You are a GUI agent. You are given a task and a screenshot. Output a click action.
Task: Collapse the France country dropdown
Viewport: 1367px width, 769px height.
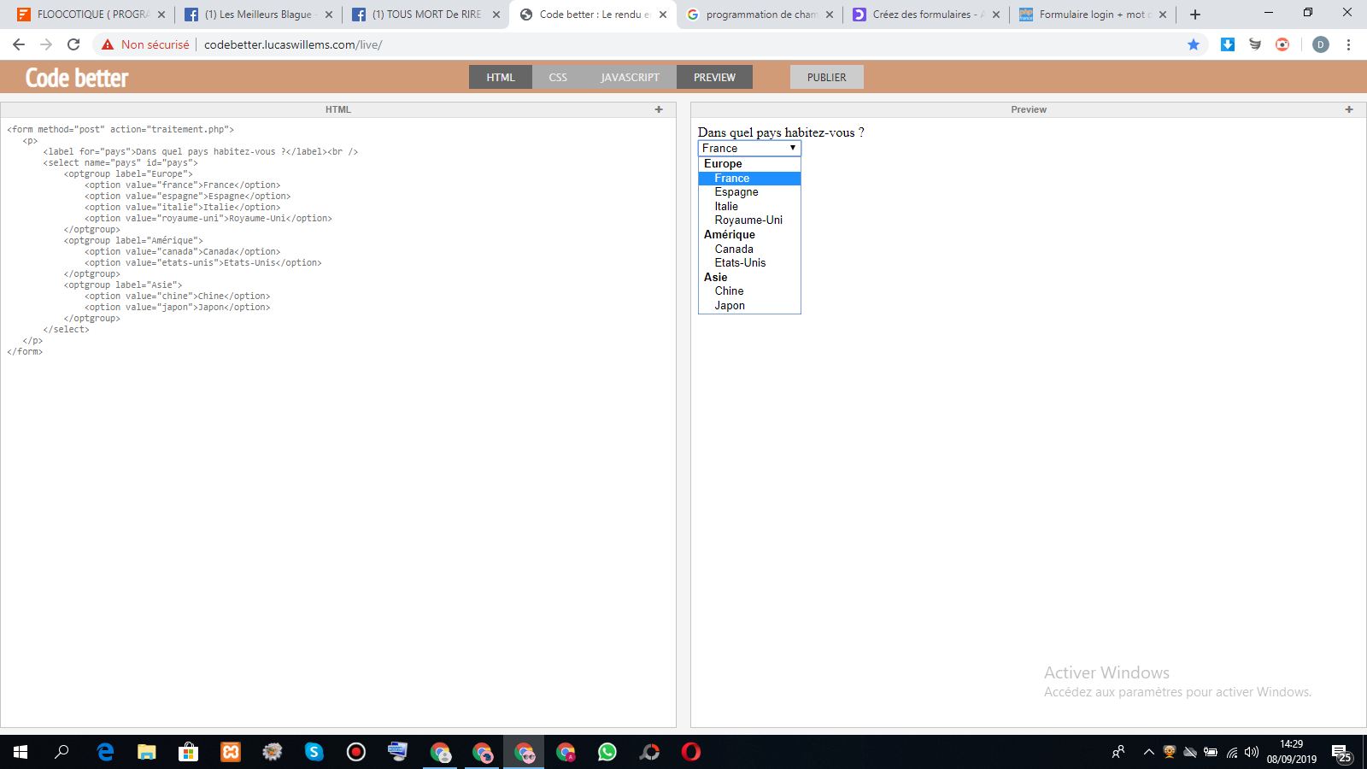pyautogui.click(x=749, y=149)
